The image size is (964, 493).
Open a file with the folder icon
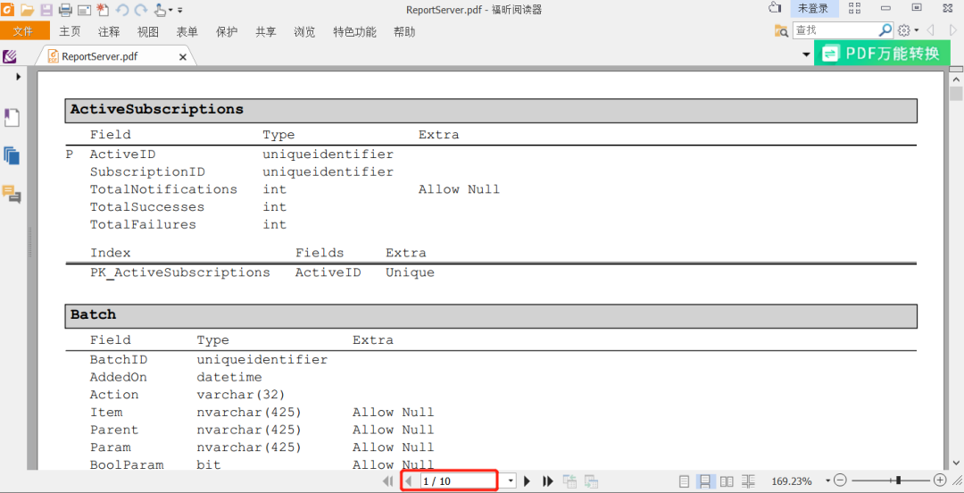tap(27, 10)
